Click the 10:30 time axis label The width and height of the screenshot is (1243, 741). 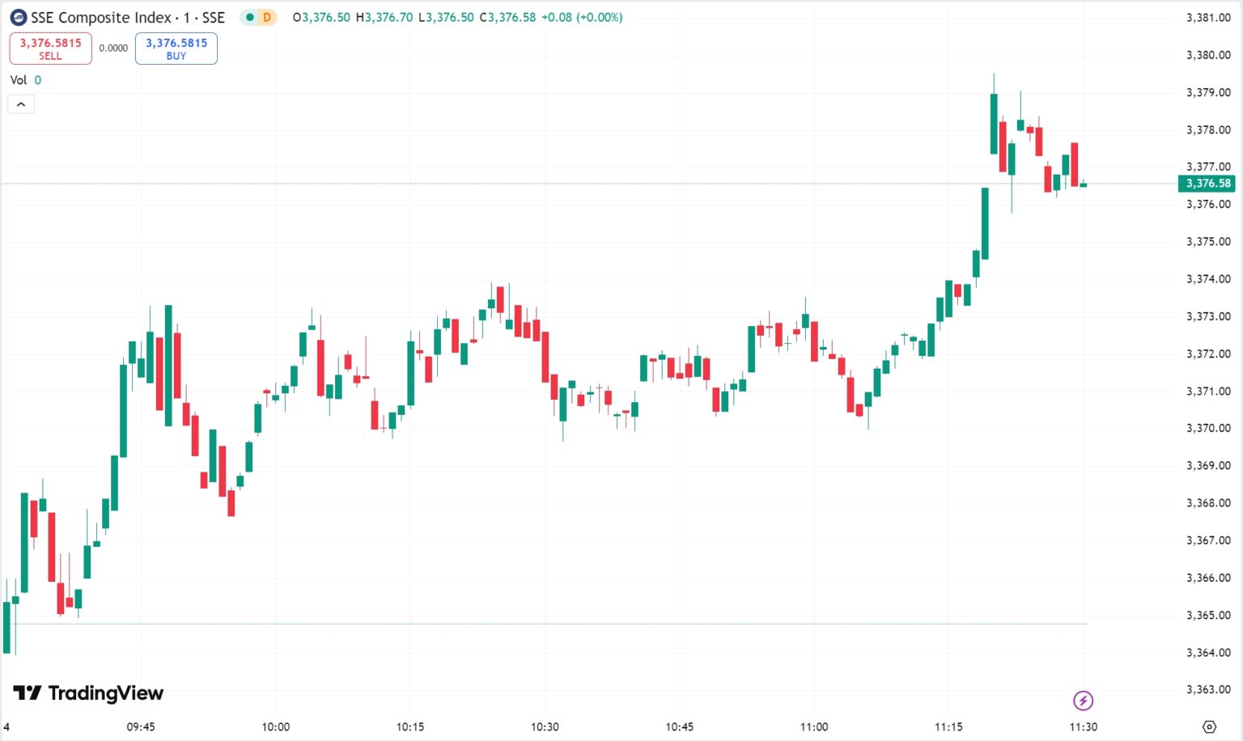pos(545,726)
